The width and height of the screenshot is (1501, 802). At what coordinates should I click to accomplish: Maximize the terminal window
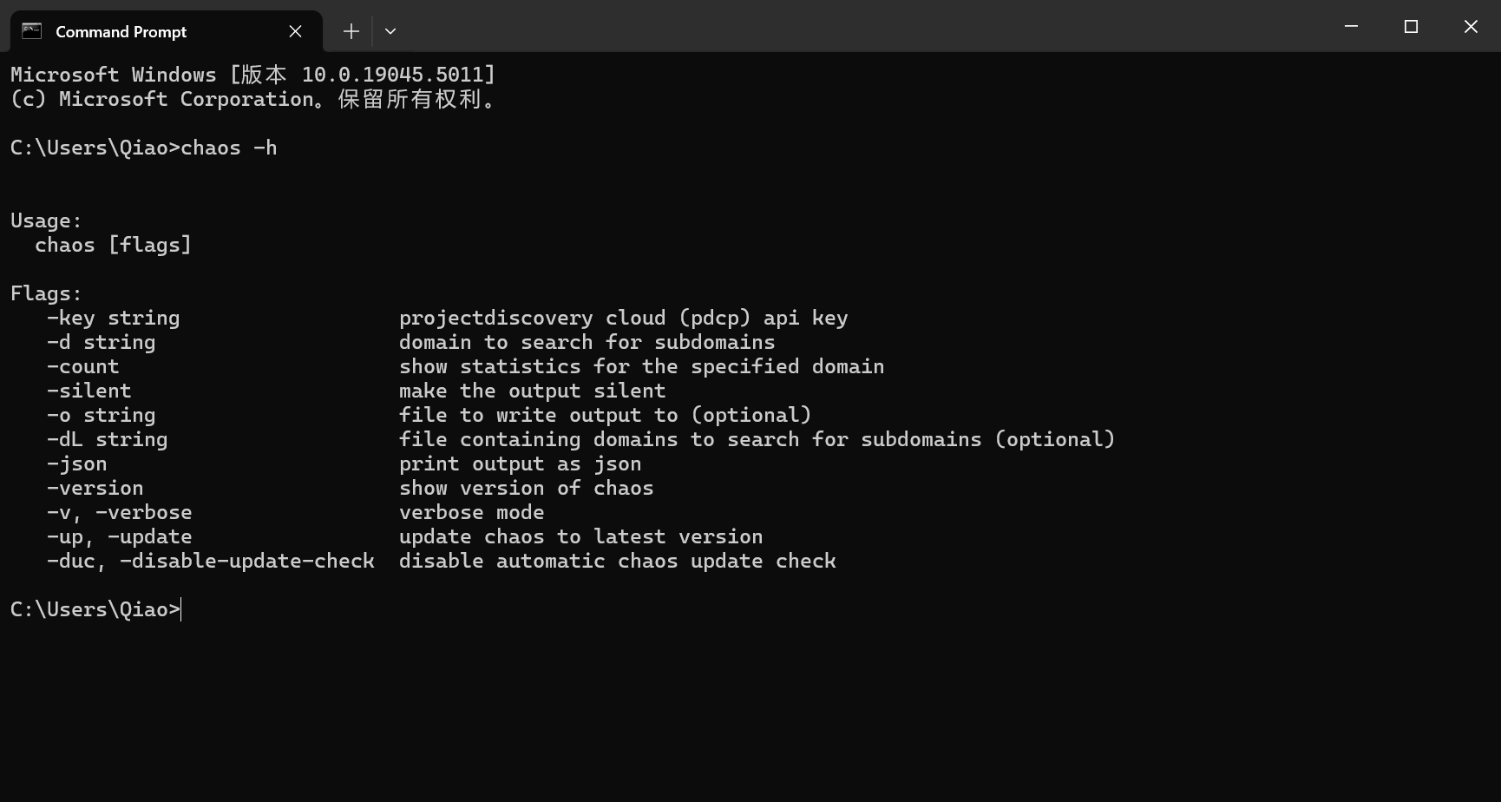(1411, 27)
